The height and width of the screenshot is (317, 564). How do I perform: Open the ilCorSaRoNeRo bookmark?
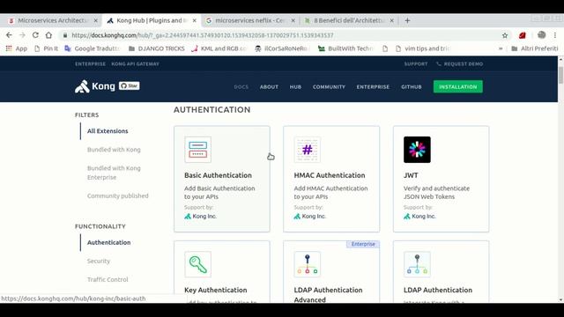pyautogui.click(x=282, y=48)
